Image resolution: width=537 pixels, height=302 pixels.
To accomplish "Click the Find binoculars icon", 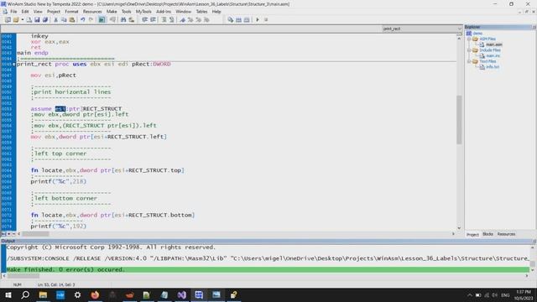I will (x=123, y=20).
